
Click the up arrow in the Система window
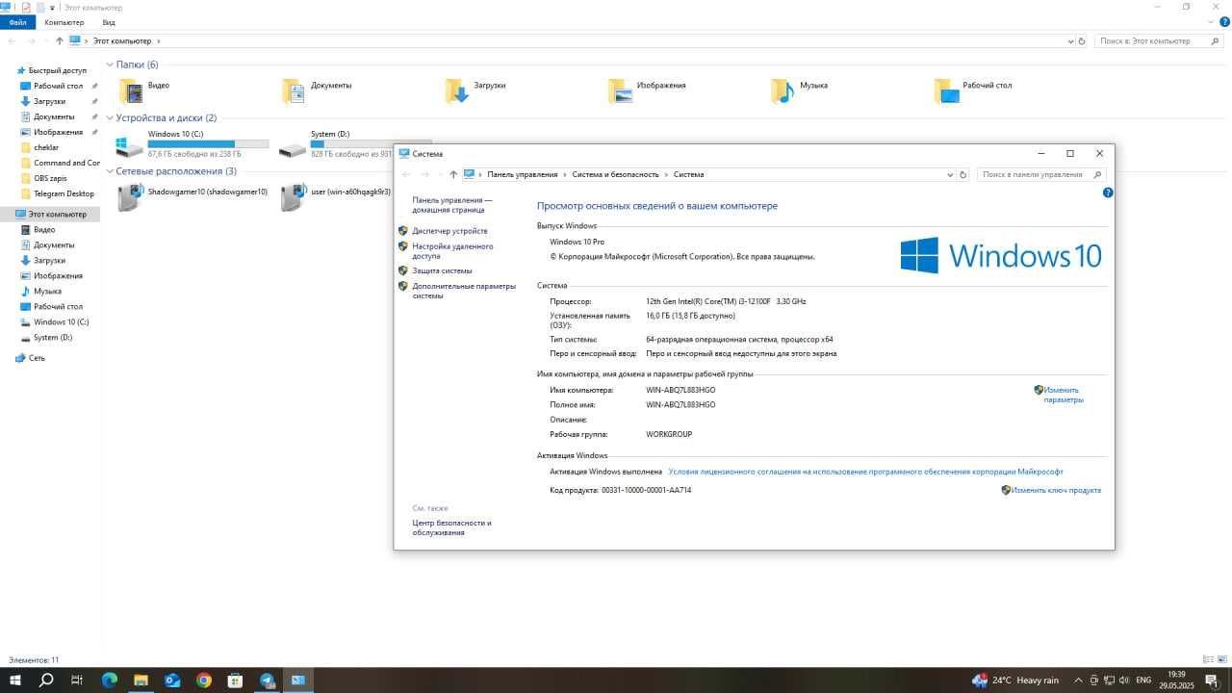(453, 174)
